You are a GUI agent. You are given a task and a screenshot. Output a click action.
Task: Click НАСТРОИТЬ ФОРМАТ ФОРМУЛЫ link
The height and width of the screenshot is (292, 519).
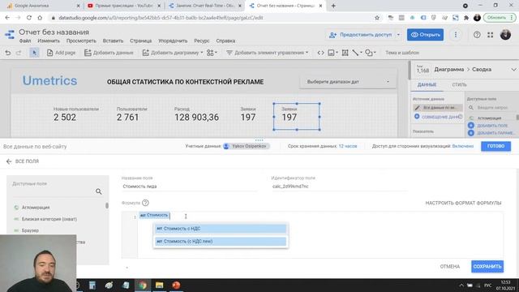click(x=463, y=203)
